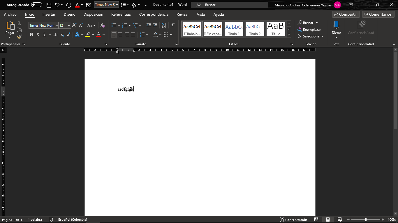The width and height of the screenshot is (398, 223).
Task: Justify paragraph text
Action: (133, 35)
